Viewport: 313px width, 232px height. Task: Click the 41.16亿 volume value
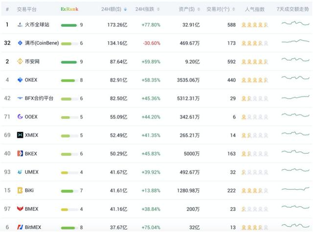(x=118, y=209)
